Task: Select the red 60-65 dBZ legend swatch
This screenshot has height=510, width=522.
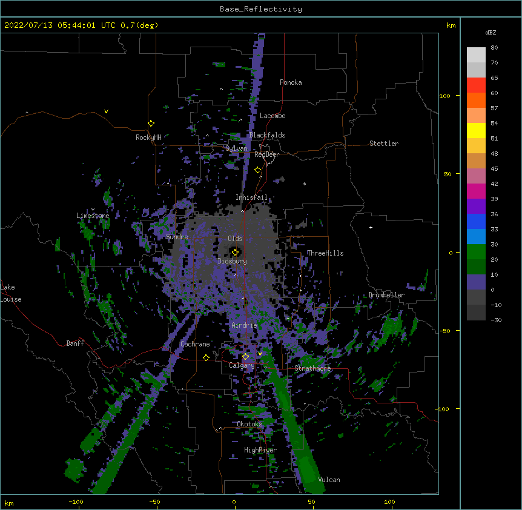Action: (x=476, y=85)
